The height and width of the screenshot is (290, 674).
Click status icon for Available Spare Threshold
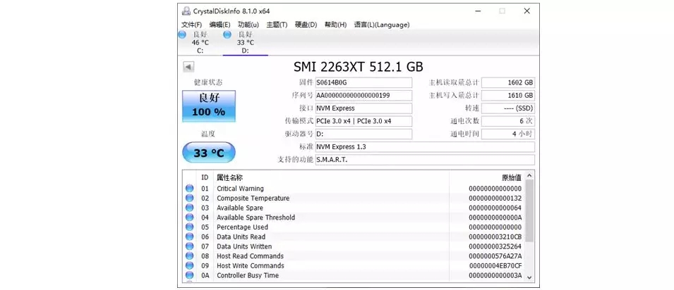(190, 217)
